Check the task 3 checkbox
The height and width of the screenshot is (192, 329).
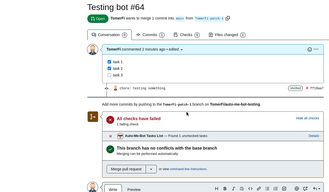[x=109, y=75]
